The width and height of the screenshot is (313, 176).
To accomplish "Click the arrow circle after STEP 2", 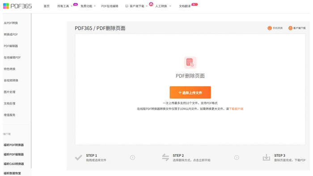I will point(237,157).
